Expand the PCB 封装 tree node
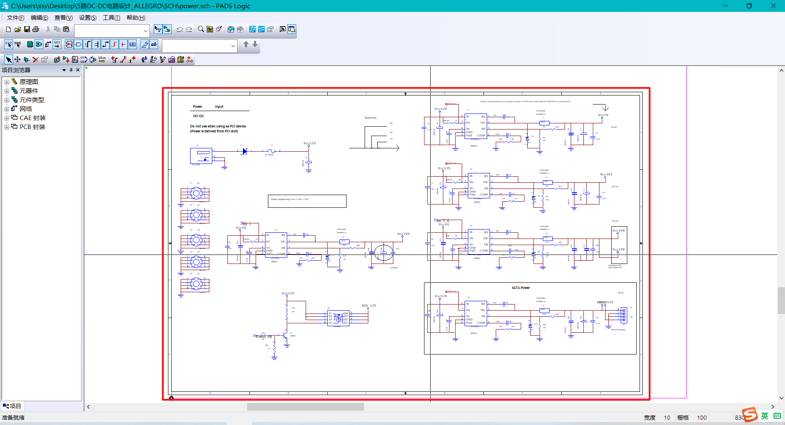Screen dimensions: 785x425 [7, 127]
